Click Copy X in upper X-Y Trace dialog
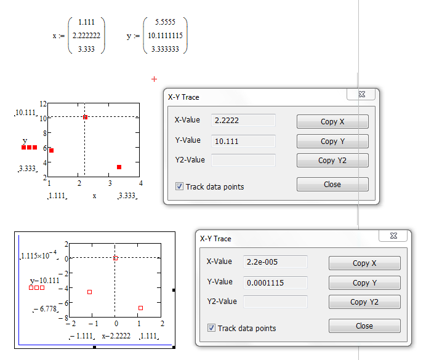434x360 pixels. pos(332,121)
